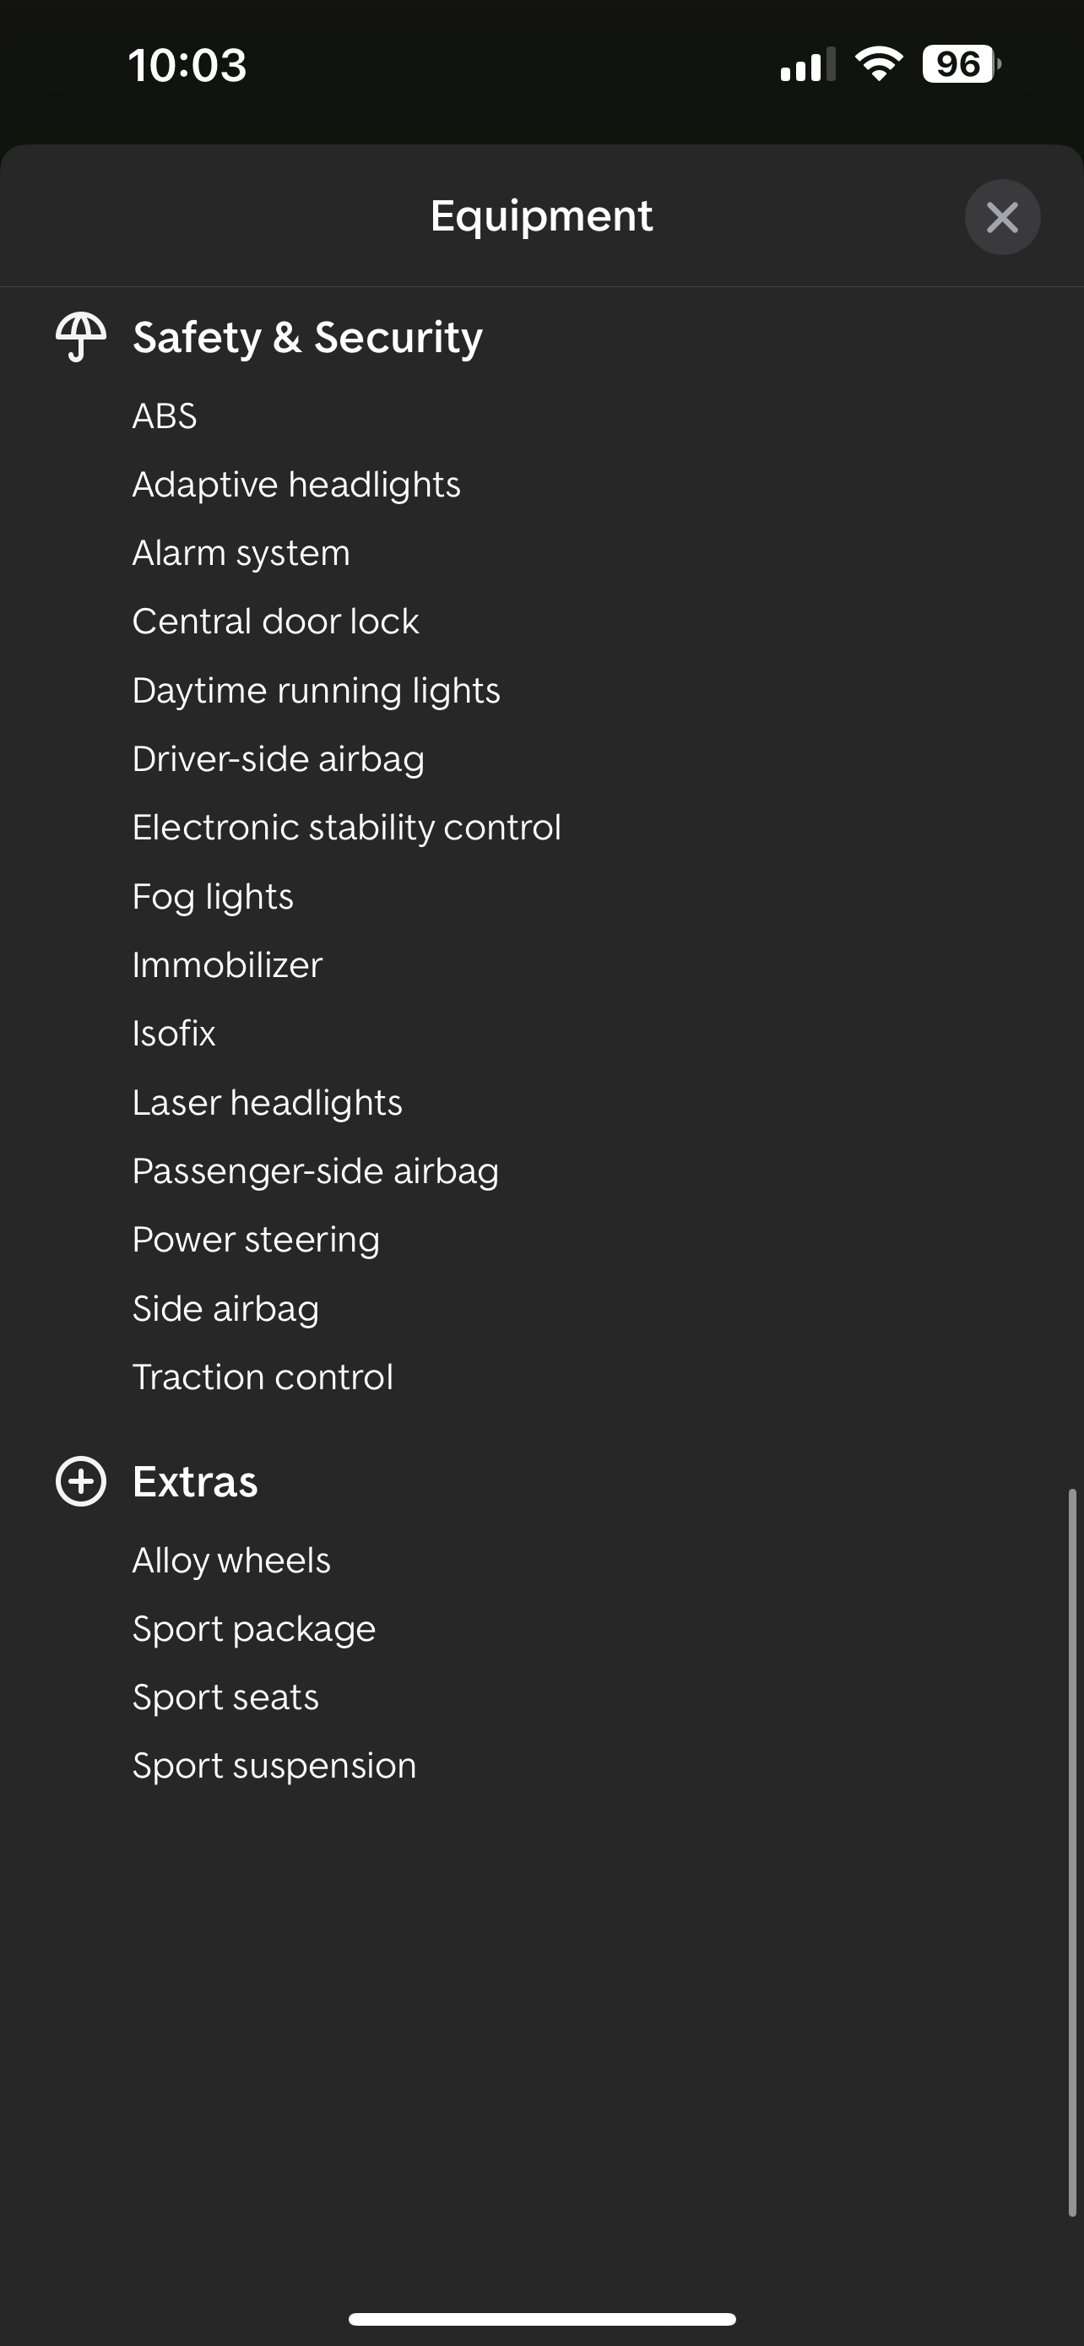1084x2346 pixels.
Task: Tap Electronic stability control entry
Action: (x=347, y=828)
